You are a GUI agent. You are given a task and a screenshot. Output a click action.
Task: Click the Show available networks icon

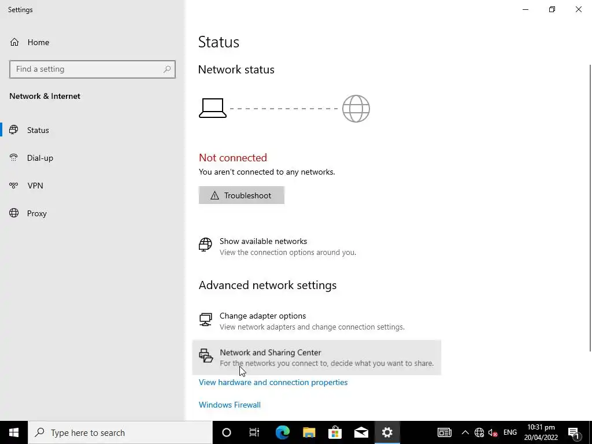tap(205, 245)
